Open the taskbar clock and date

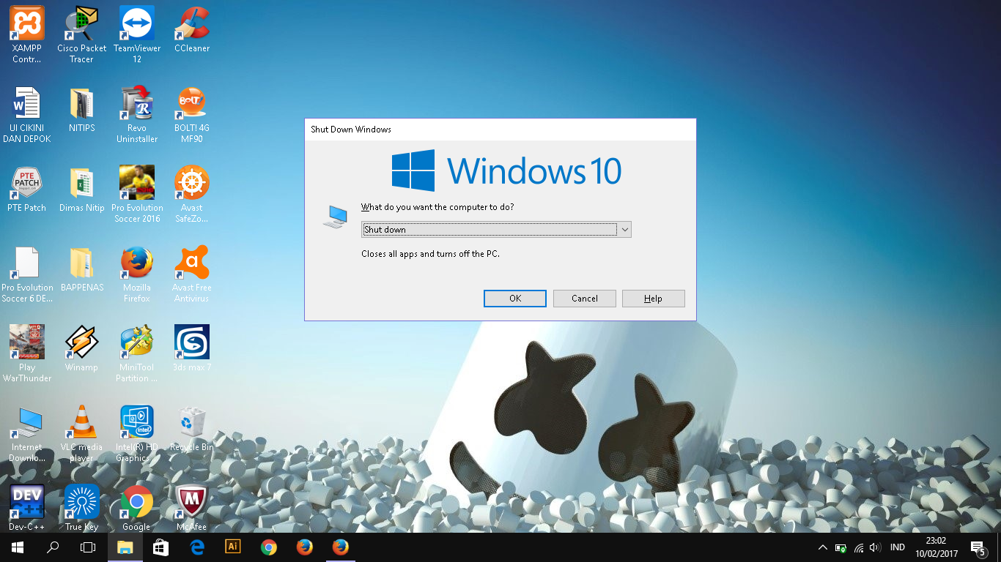tap(937, 547)
